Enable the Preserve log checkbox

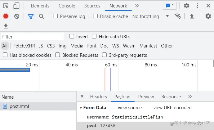coord(56,16)
